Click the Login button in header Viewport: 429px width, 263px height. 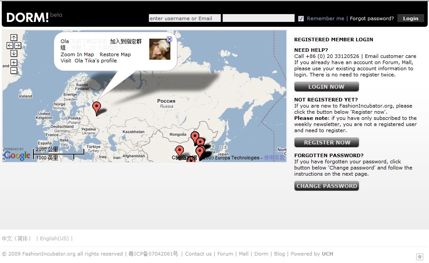pyautogui.click(x=411, y=18)
